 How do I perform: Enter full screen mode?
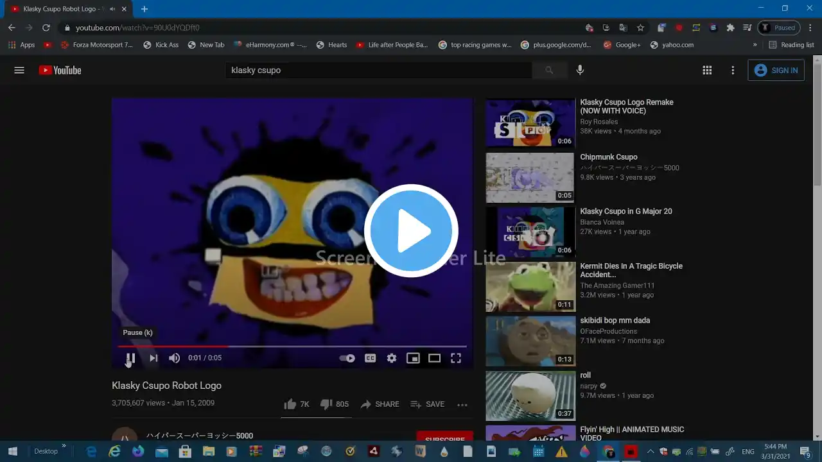coord(456,358)
